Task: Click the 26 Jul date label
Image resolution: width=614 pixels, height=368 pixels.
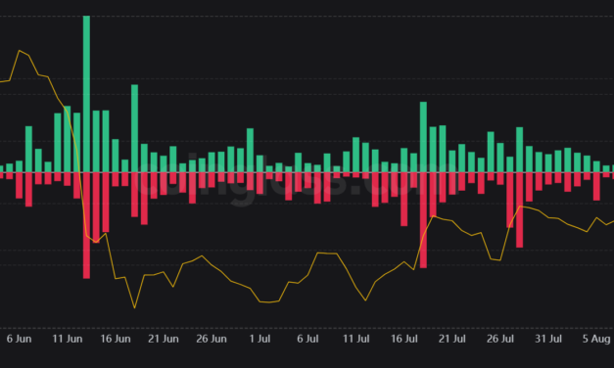Action: pyautogui.click(x=500, y=339)
